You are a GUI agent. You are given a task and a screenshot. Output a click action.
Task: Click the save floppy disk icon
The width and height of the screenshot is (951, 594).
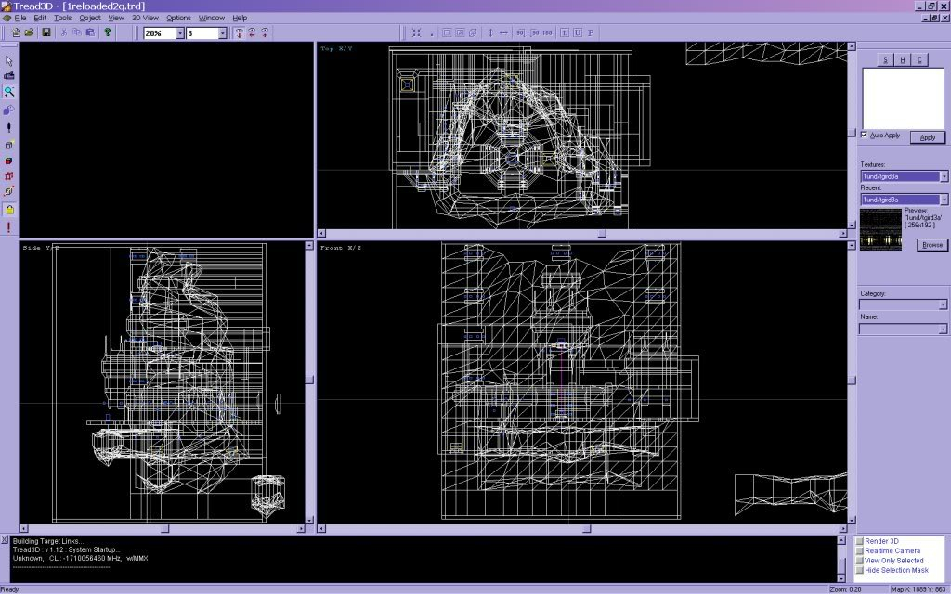46,32
